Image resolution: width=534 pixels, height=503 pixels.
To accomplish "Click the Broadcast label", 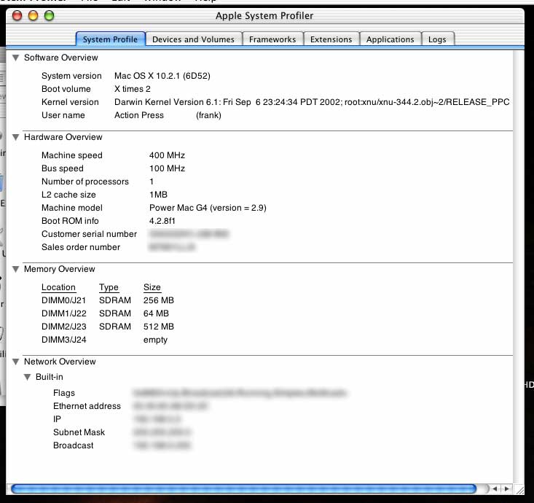I will pos(74,445).
